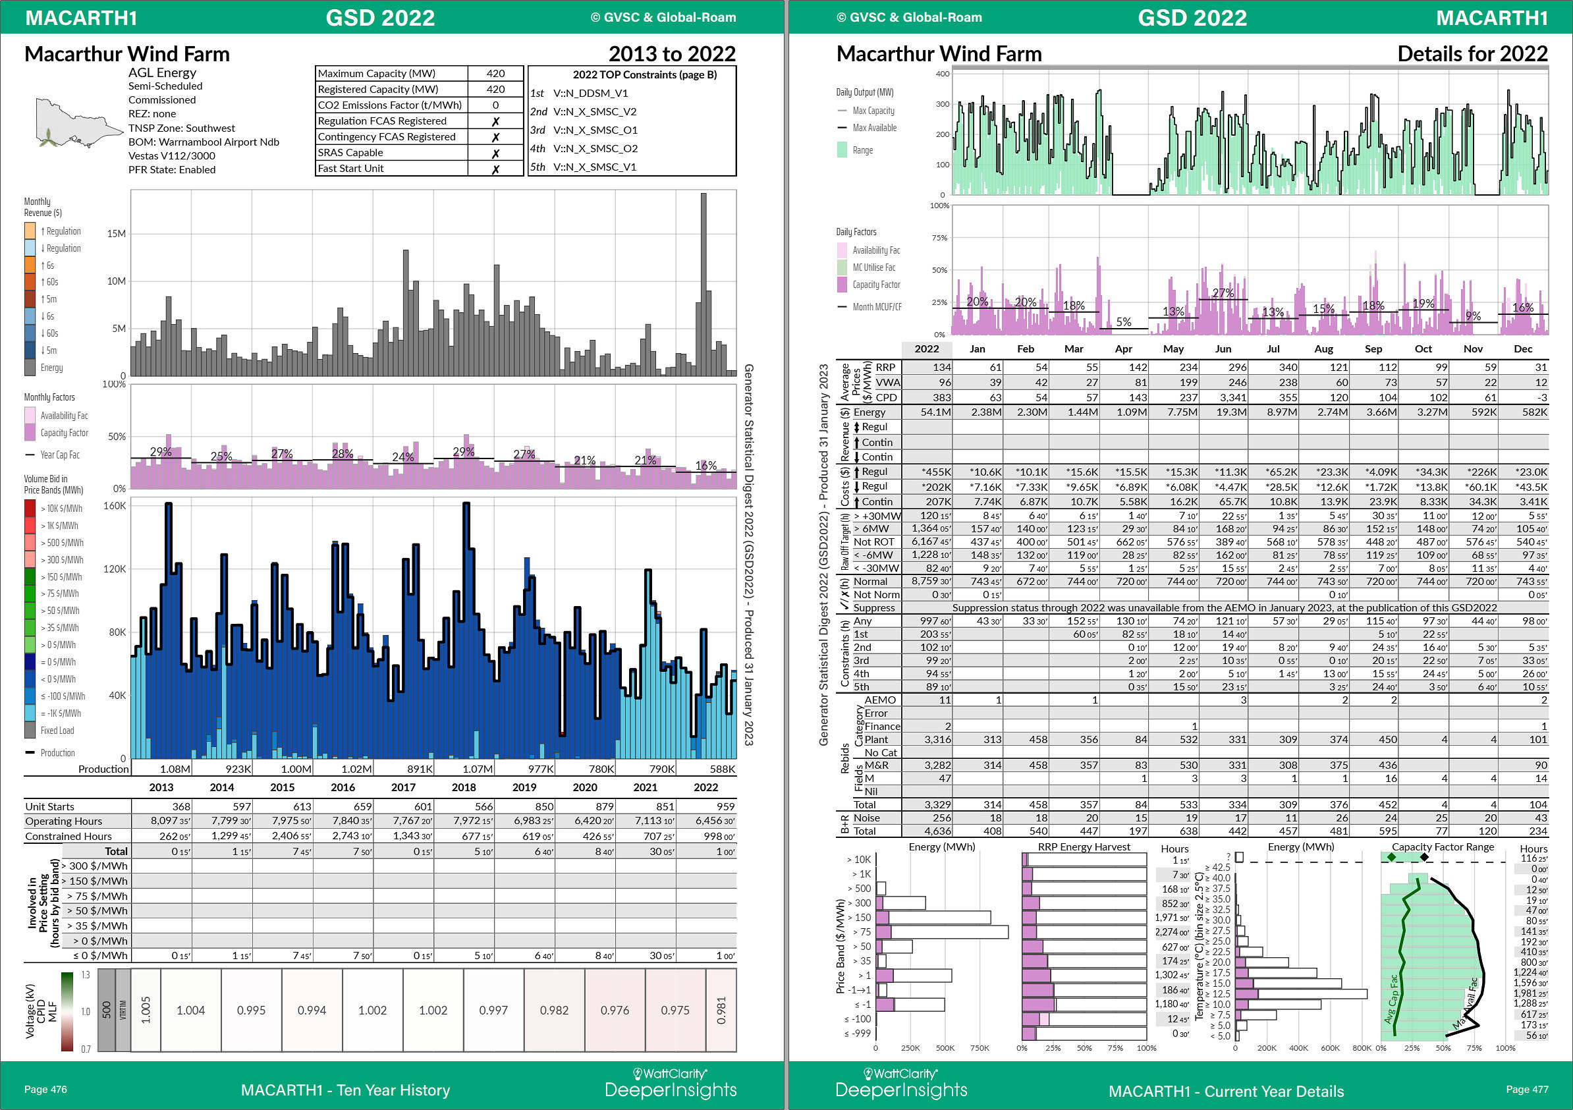Click the > 10K $/MWh price band swatch
Viewport: 1573px width, 1110px height.
tap(30, 509)
